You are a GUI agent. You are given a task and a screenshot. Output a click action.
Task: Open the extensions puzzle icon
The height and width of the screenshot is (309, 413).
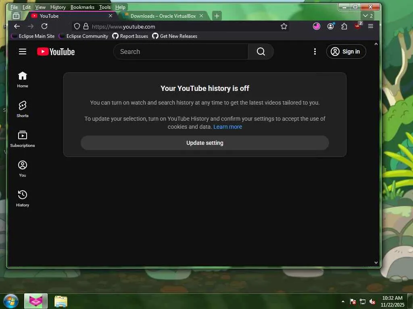(x=344, y=26)
